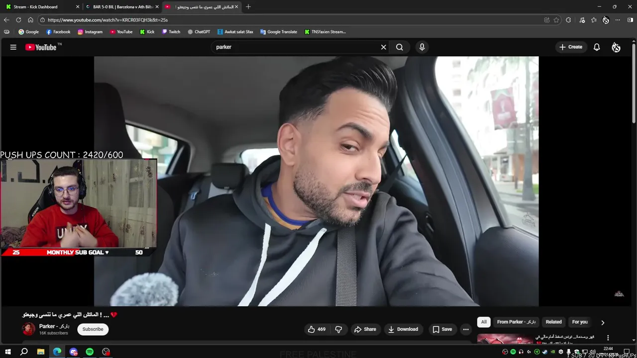637x358 pixels.
Task: Download the video
Action: [x=403, y=329]
